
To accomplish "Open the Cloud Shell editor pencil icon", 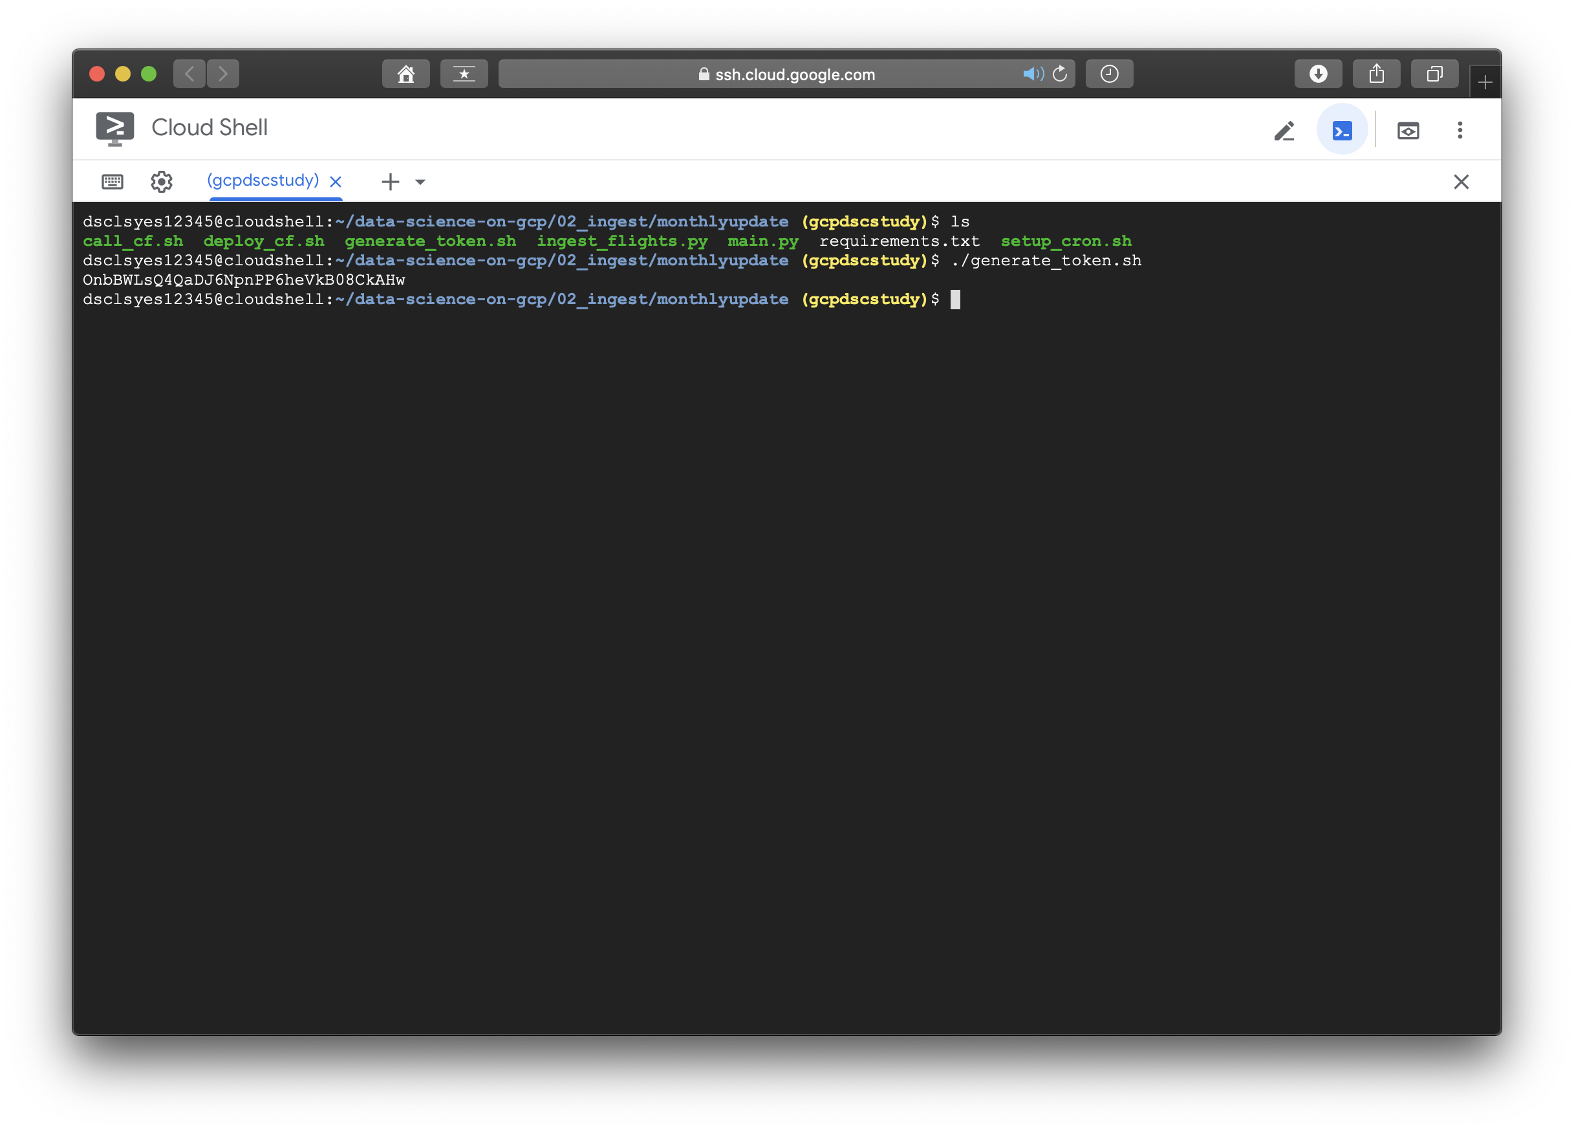I will pyautogui.click(x=1284, y=131).
